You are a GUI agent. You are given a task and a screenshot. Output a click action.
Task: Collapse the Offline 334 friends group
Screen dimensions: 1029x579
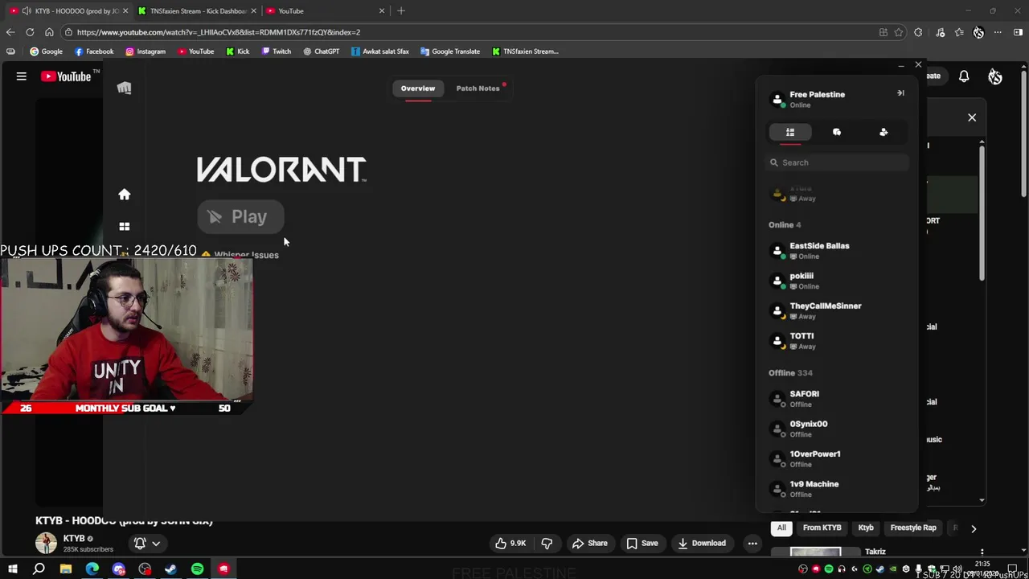(790, 373)
